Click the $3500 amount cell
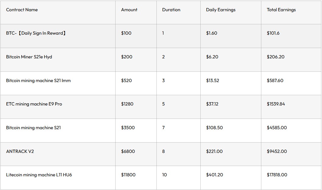This screenshot has width=322, height=190. (128, 128)
